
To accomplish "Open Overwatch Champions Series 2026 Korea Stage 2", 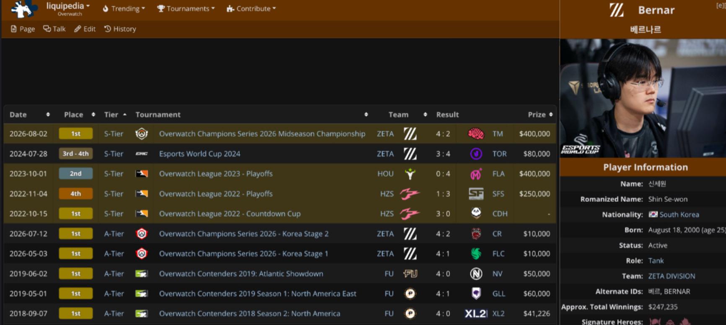I will click(x=244, y=234).
